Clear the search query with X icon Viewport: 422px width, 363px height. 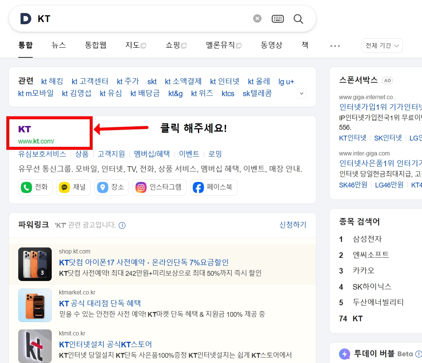(257, 18)
